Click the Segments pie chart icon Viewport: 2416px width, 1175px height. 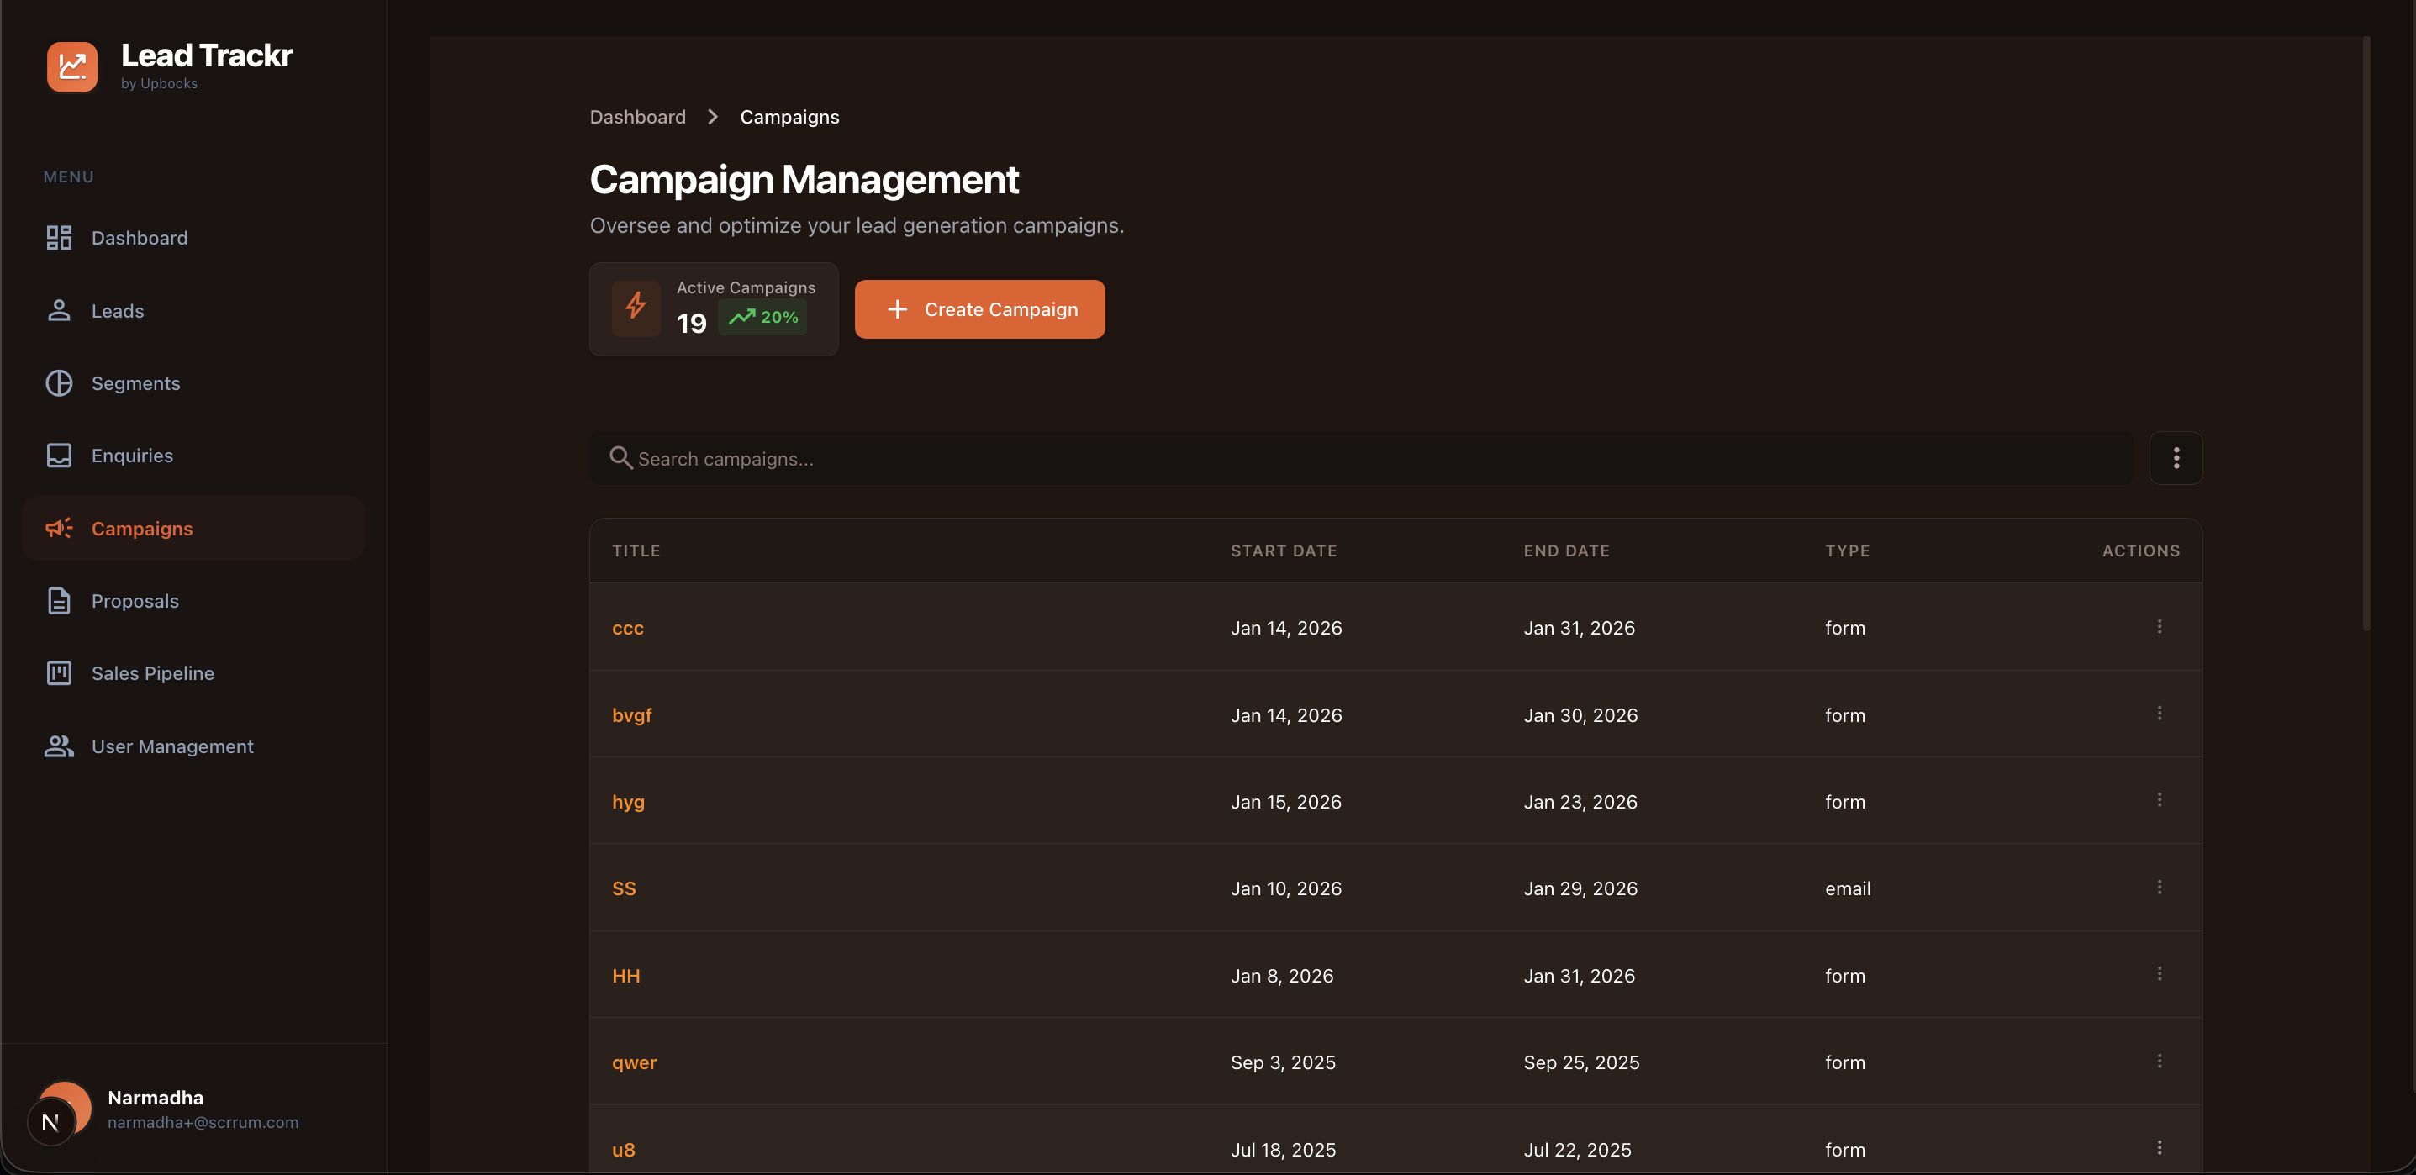[x=59, y=382]
